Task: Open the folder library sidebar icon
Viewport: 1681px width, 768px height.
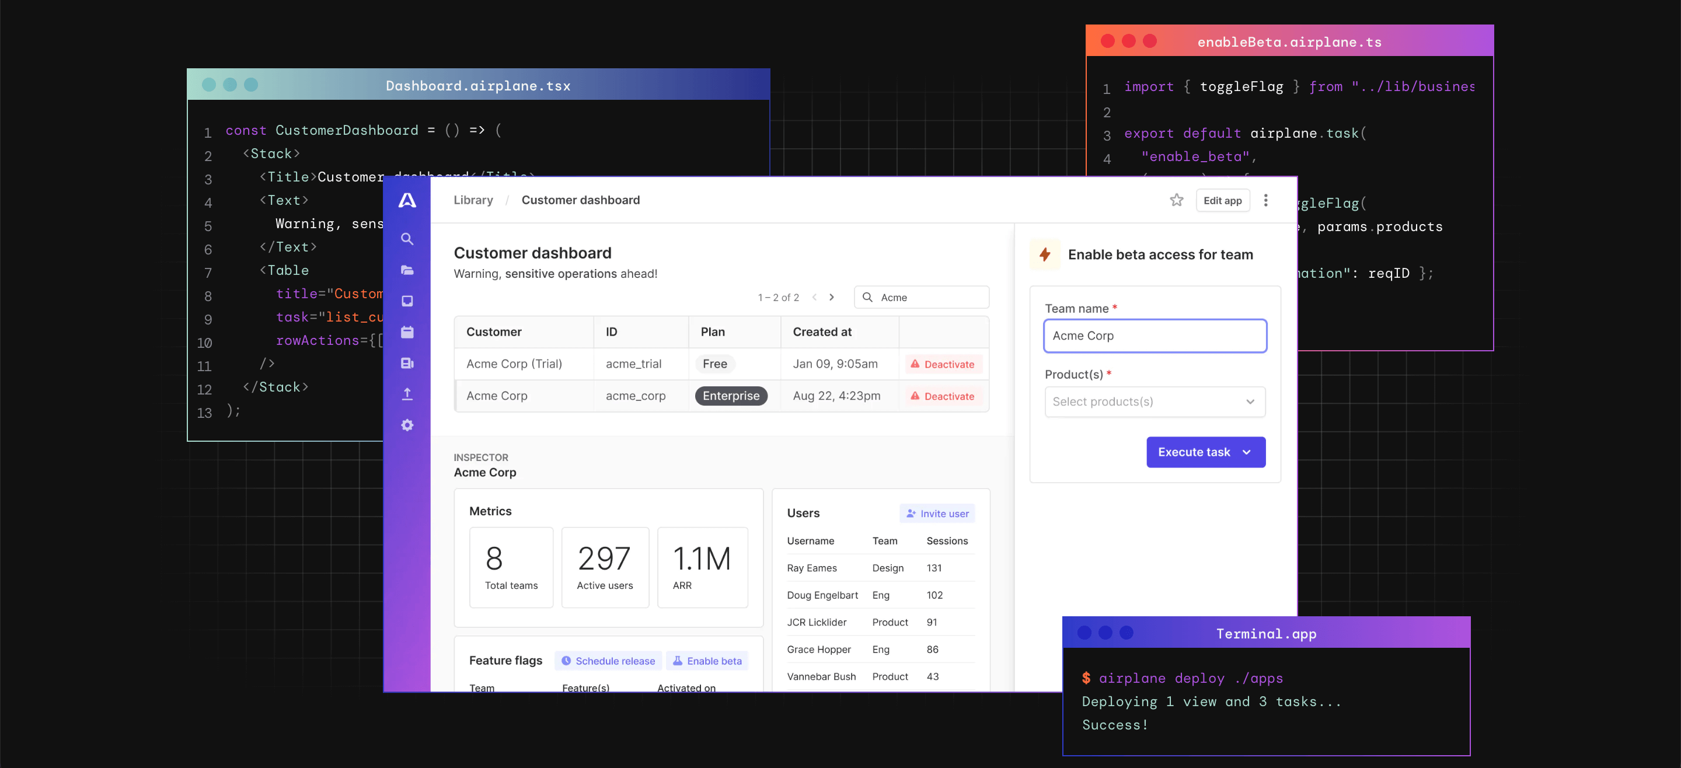Action: 407,270
